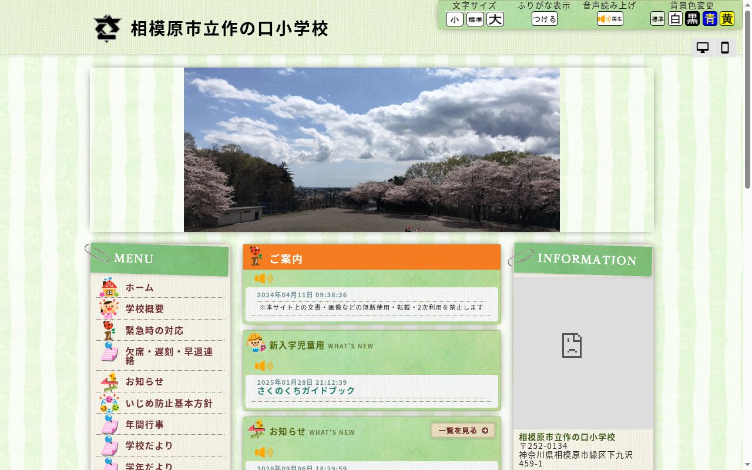Change background to white (白)
Image resolution: width=752 pixels, height=470 pixels.
675,19
